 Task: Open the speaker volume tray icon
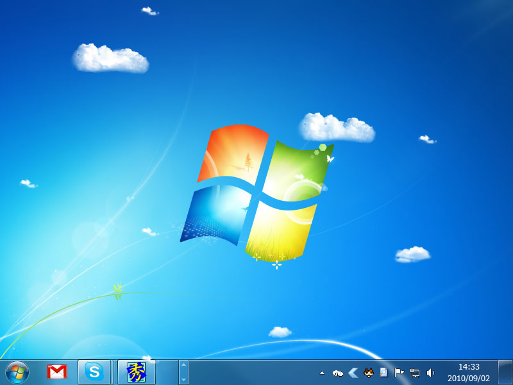point(430,373)
